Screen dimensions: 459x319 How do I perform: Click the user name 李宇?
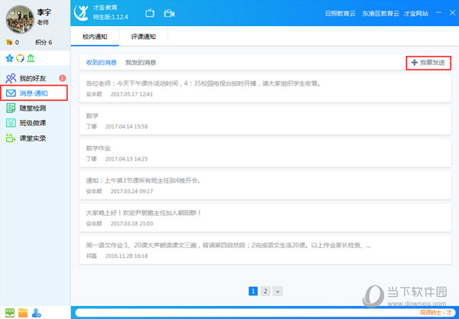(x=44, y=12)
